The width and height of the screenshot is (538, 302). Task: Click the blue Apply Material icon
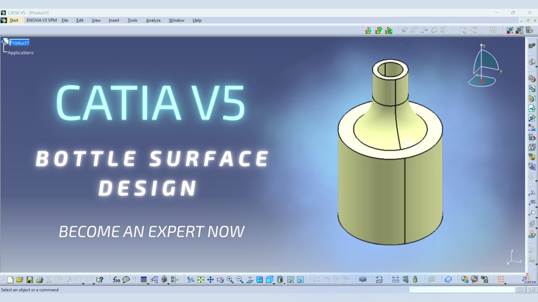click(448, 280)
